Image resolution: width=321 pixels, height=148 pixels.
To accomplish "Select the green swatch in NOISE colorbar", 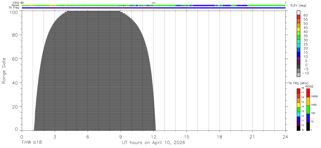I will [308, 110].
